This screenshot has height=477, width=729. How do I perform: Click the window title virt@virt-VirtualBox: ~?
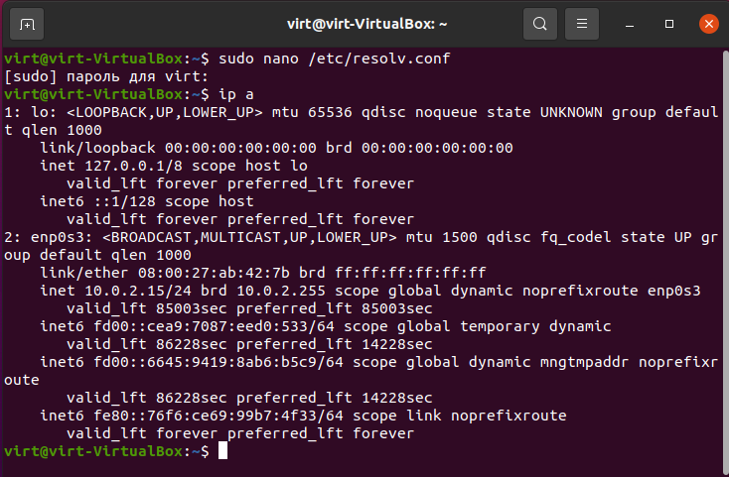[366, 24]
